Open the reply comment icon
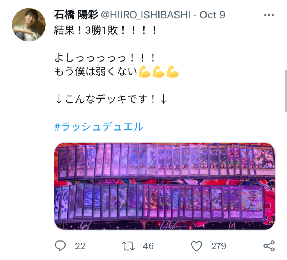Image resolution: width=287 pixels, height=260 pixels. pyautogui.click(x=60, y=246)
